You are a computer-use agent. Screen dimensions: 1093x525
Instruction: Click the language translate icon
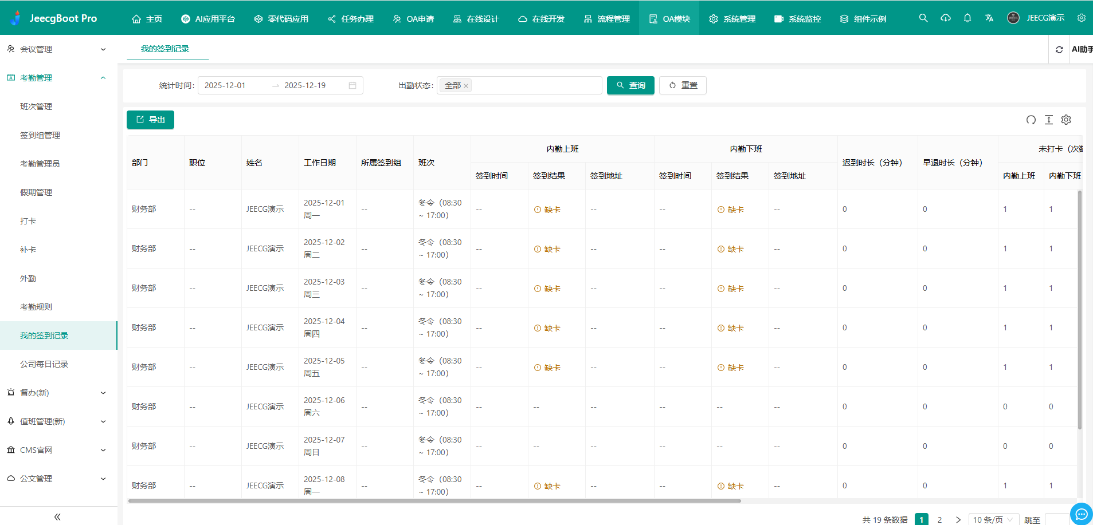click(x=989, y=18)
